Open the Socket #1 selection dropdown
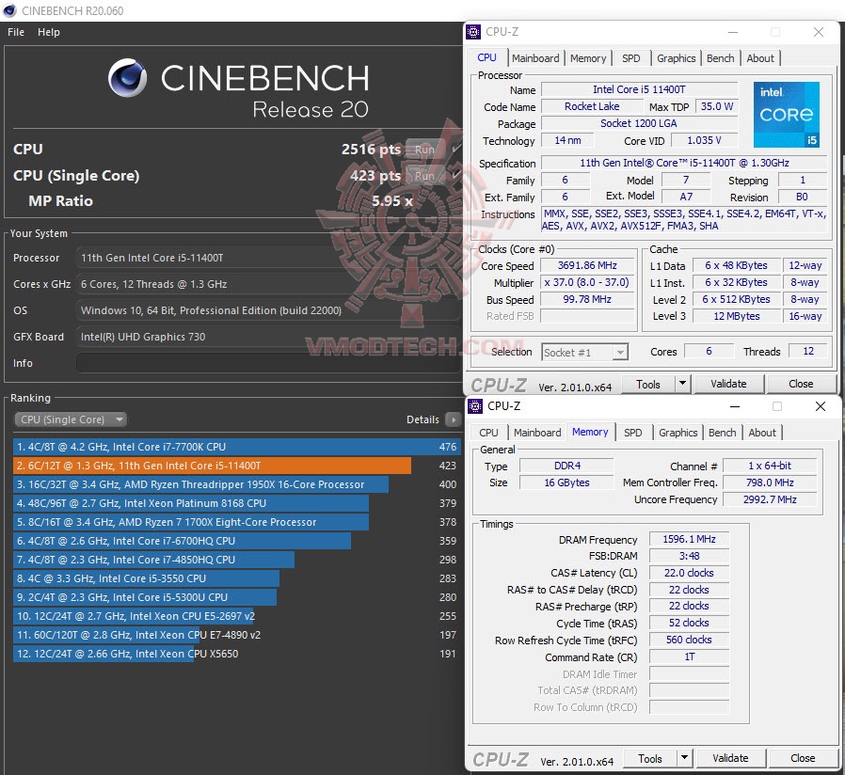This screenshot has width=845, height=775. tap(584, 352)
